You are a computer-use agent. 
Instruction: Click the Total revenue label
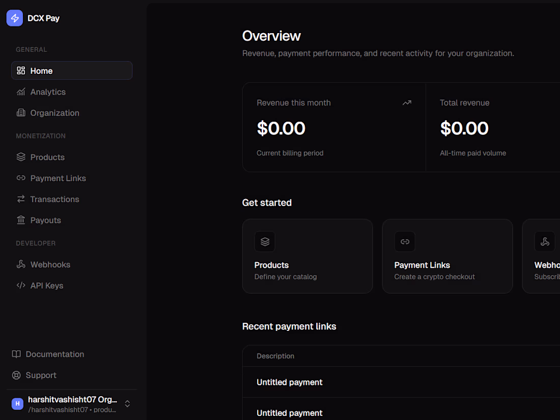(465, 103)
